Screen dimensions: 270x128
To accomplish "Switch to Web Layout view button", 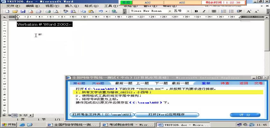I will [x=9, y=115].
